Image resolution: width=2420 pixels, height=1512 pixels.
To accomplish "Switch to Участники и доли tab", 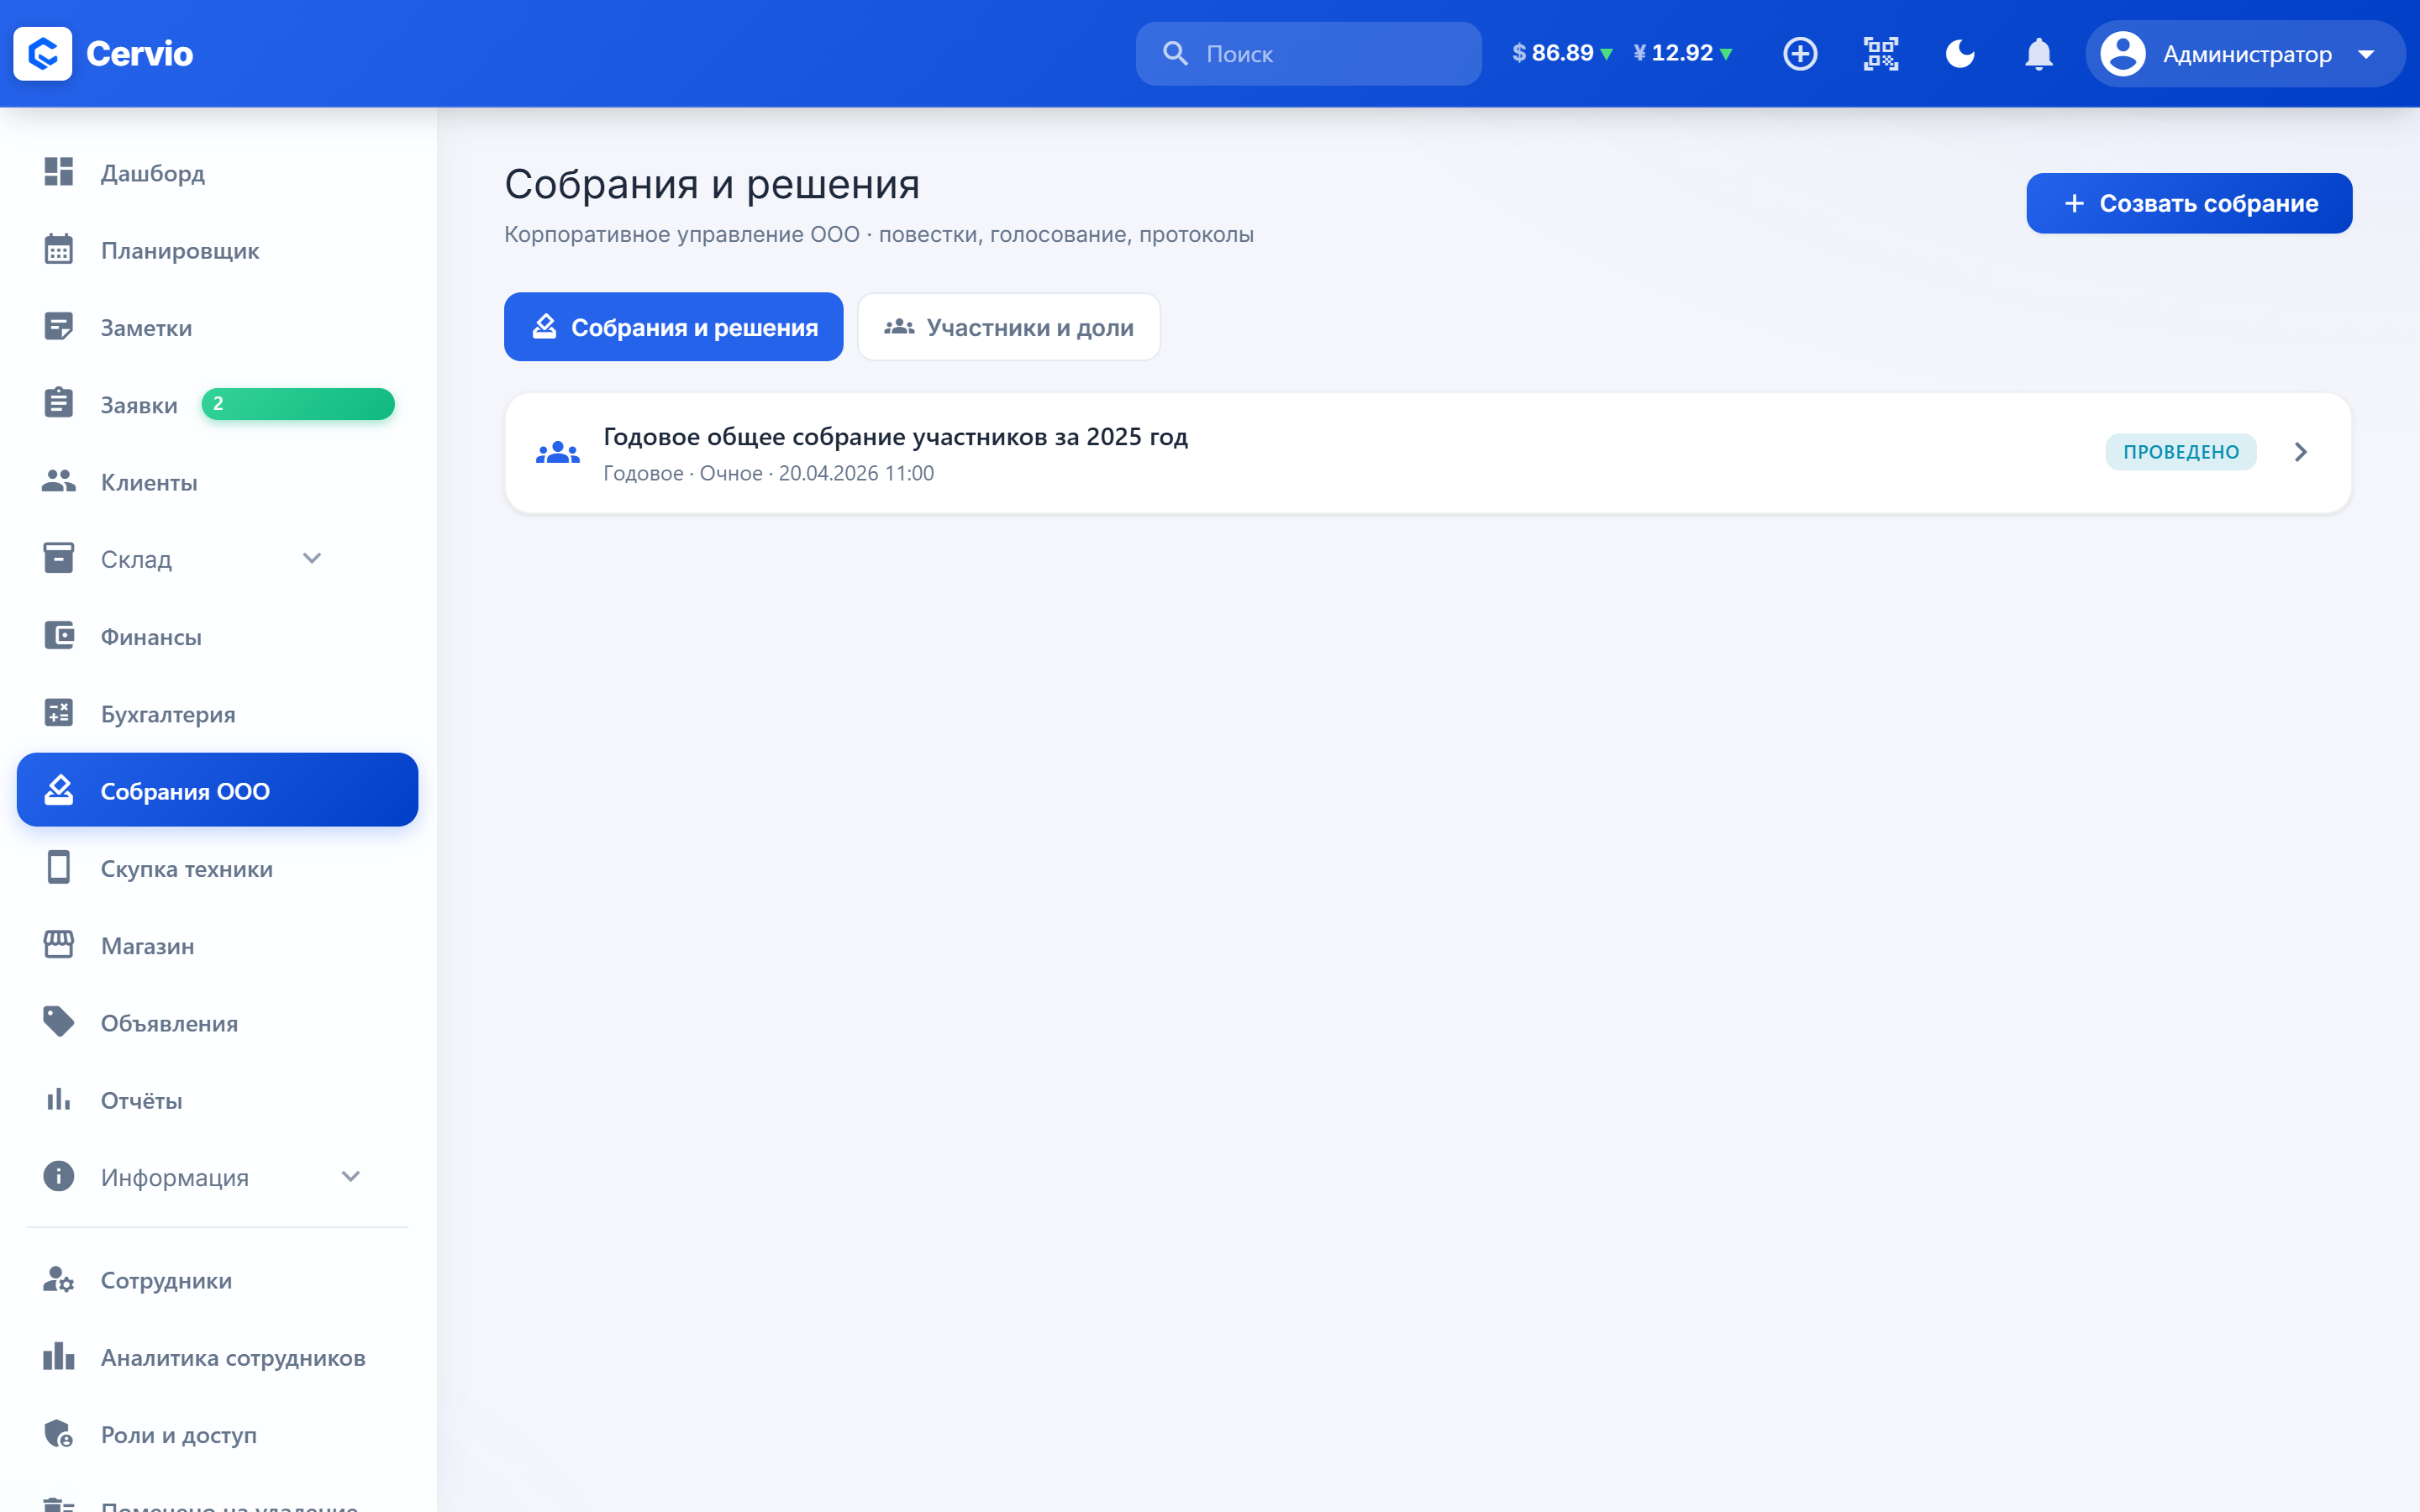I will [1008, 327].
